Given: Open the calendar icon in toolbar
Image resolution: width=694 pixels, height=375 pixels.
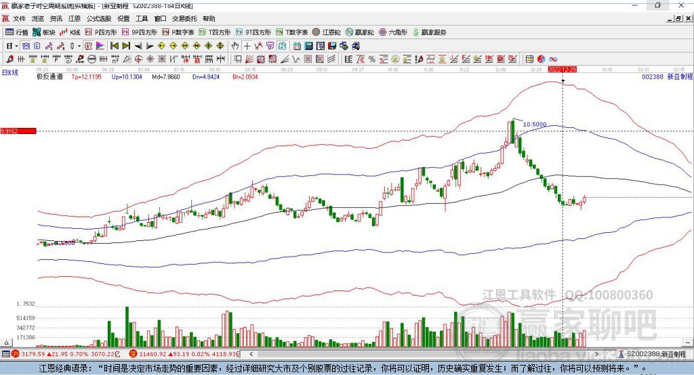Looking at the screenshot, I should 297,46.
